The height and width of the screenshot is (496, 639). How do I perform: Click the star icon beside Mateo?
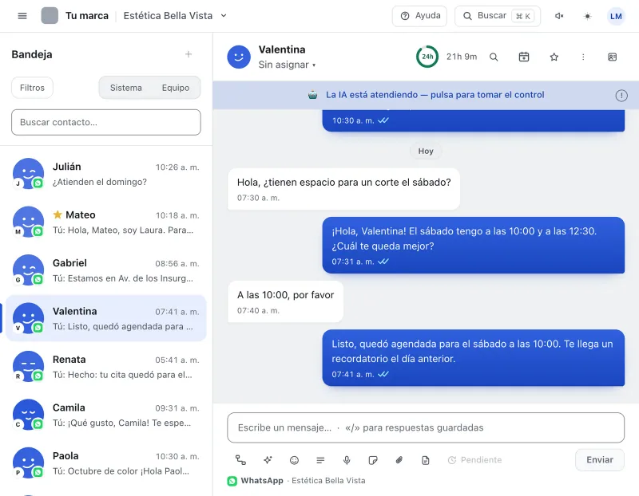tap(58, 215)
